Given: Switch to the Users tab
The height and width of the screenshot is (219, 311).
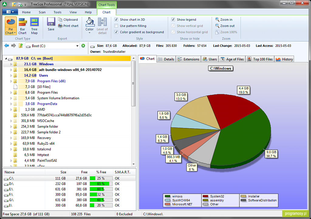Looking at the screenshot, I should [210, 59].
